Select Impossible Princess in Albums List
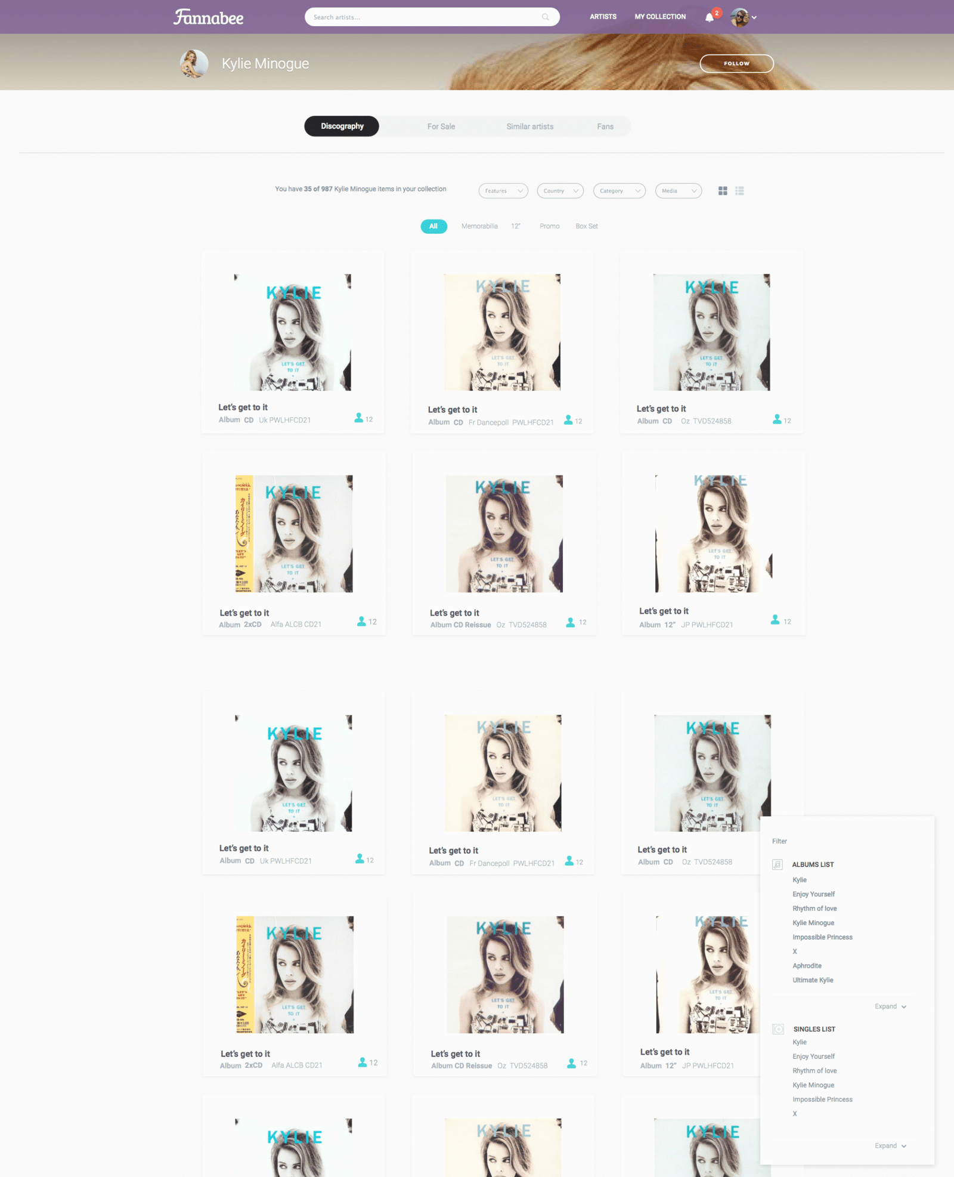The width and height of the screenshot is (954, 1177). pos(822,937)
